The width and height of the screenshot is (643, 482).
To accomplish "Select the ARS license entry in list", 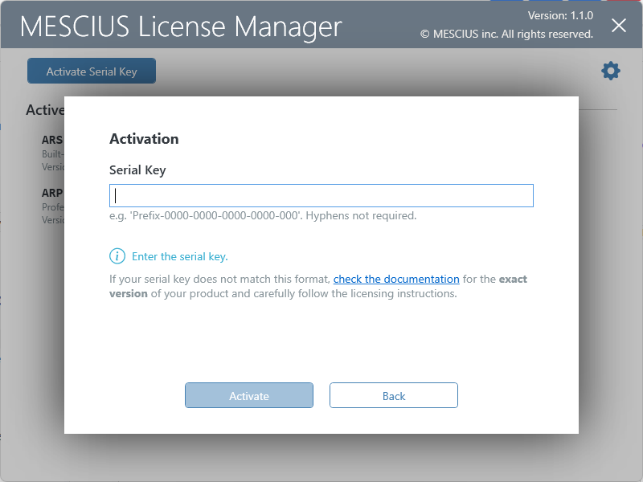I will tap(52, 140).
